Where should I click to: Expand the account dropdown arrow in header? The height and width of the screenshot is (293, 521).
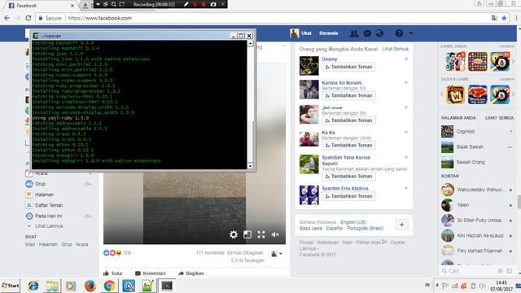click(411, 33)
